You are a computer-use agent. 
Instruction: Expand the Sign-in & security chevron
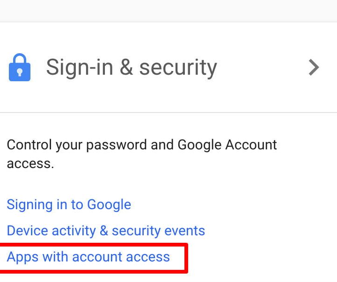point(314,68)
